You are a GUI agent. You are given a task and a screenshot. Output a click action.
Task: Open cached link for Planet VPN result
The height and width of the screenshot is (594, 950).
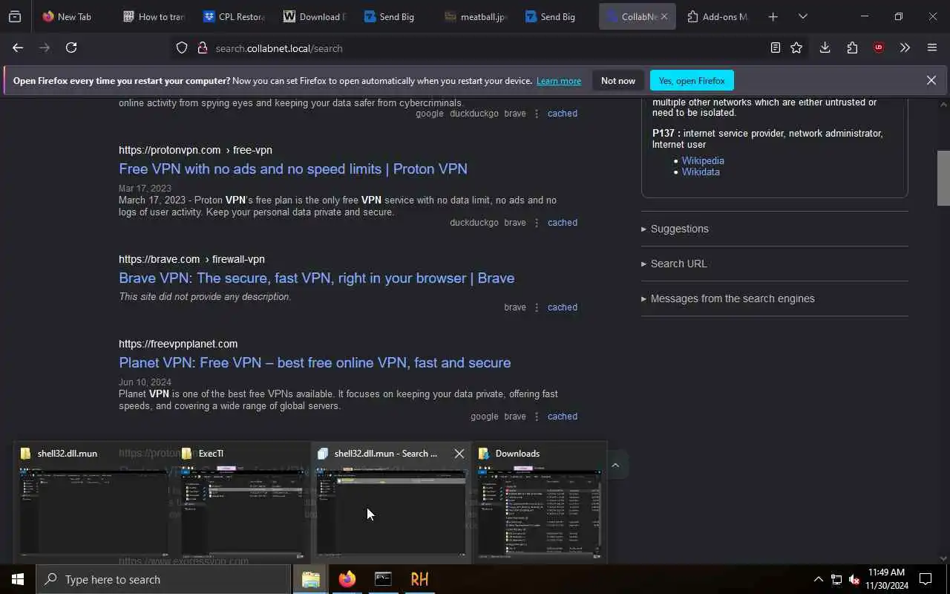pos(563,417)
